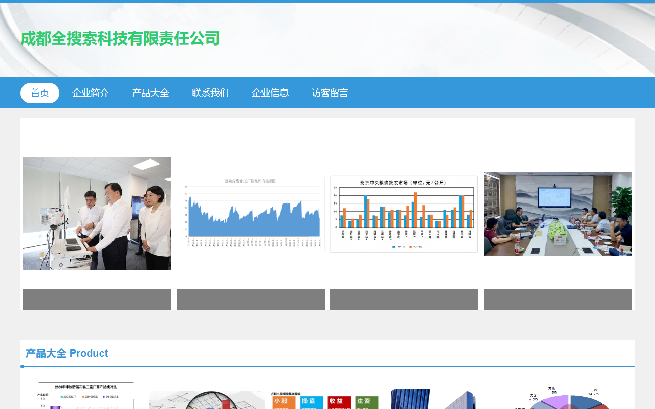Click caption bar under area chart

coord(251,300)
